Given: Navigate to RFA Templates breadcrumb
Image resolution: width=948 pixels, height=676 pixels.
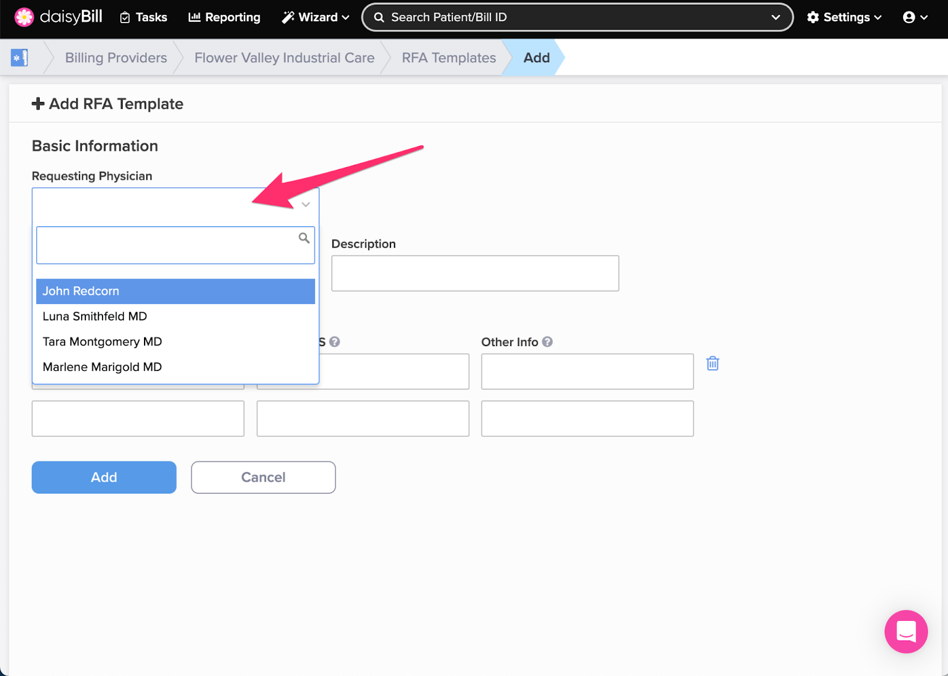Looking at the screenshot, I should (x=449, y=57).
